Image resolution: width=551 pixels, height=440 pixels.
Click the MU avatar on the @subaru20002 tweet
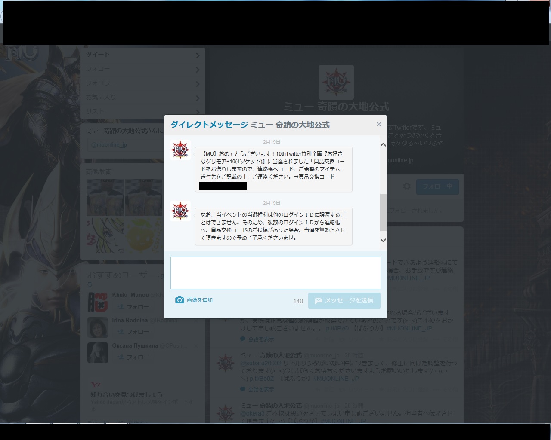point(226,364)
